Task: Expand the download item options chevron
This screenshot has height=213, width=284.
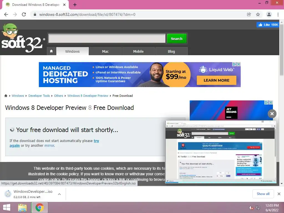Action: [59, 194]
